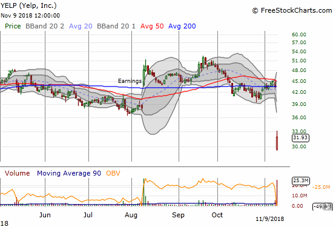
Task: Click the OBV legend label
Action: pyautogui.click(x=113, y=173)
